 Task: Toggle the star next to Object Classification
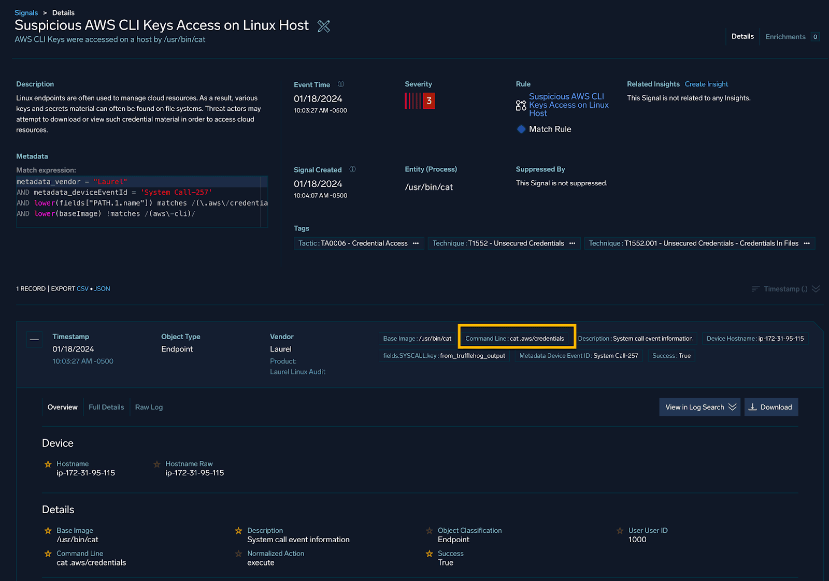pyautogui.click(x=430, y=531)
